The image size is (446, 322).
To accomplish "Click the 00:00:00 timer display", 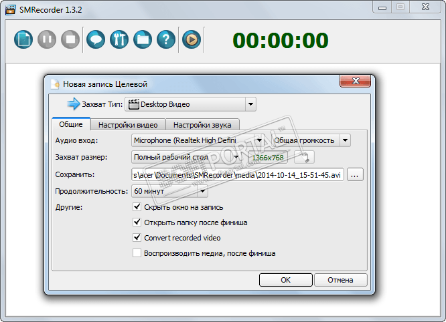I will tap(281, 40).
